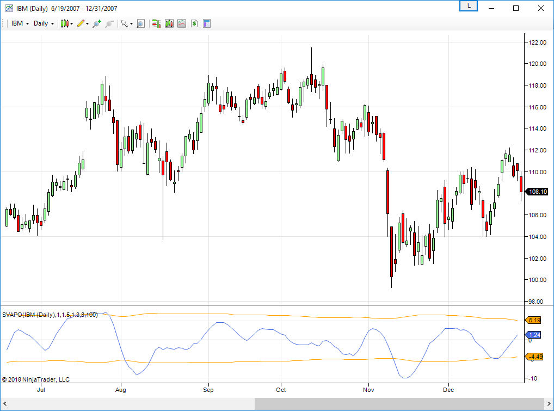
Task: Click the zoom frame magnifier icon
Action: [140, 23]
